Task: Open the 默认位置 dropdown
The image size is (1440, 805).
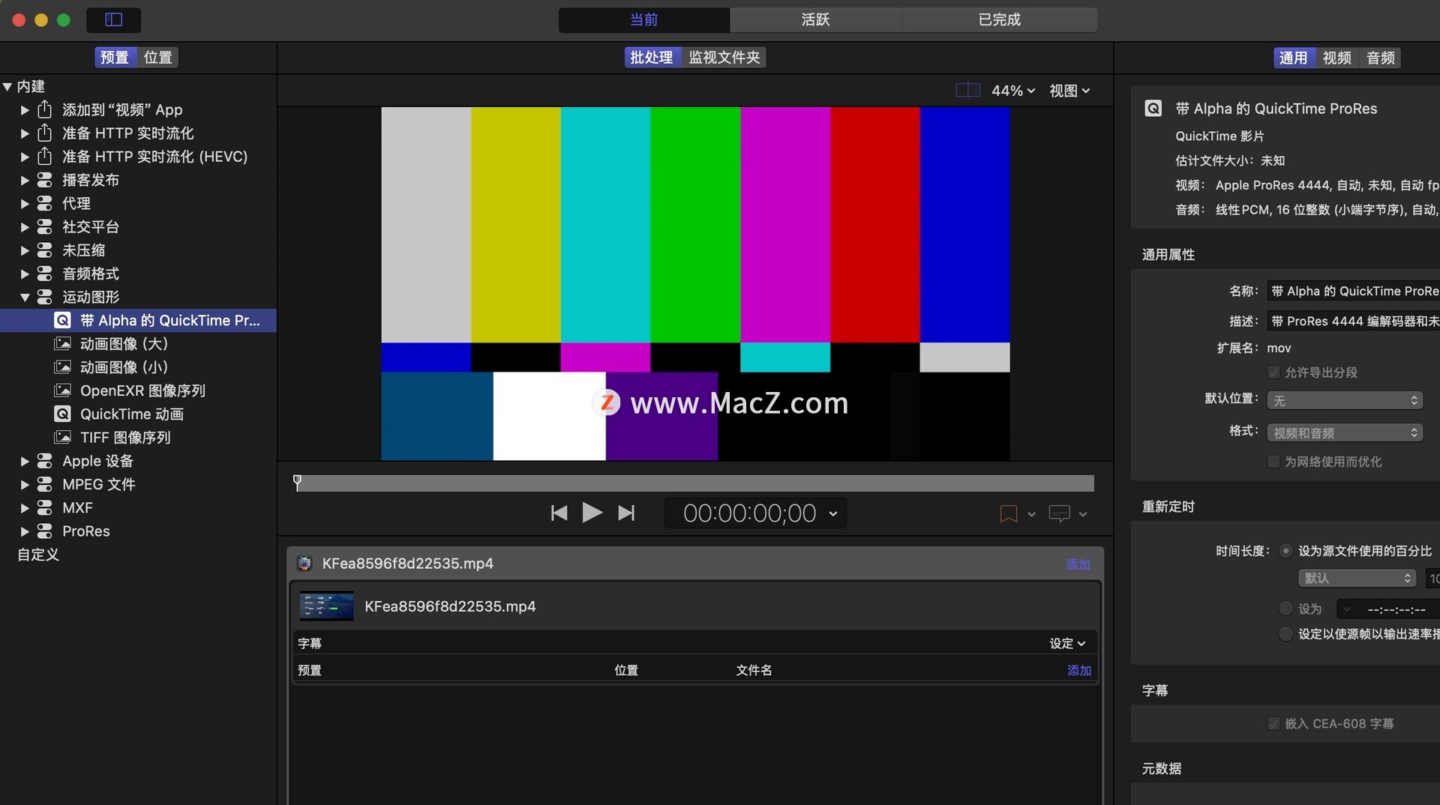Action: point(1345,400)
